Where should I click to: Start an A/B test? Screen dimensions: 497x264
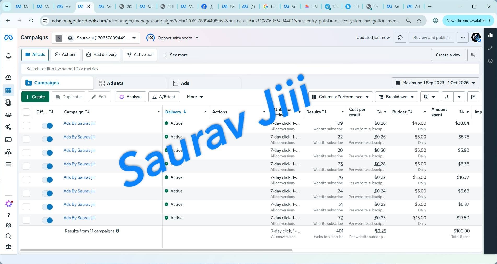pos(164,97)
